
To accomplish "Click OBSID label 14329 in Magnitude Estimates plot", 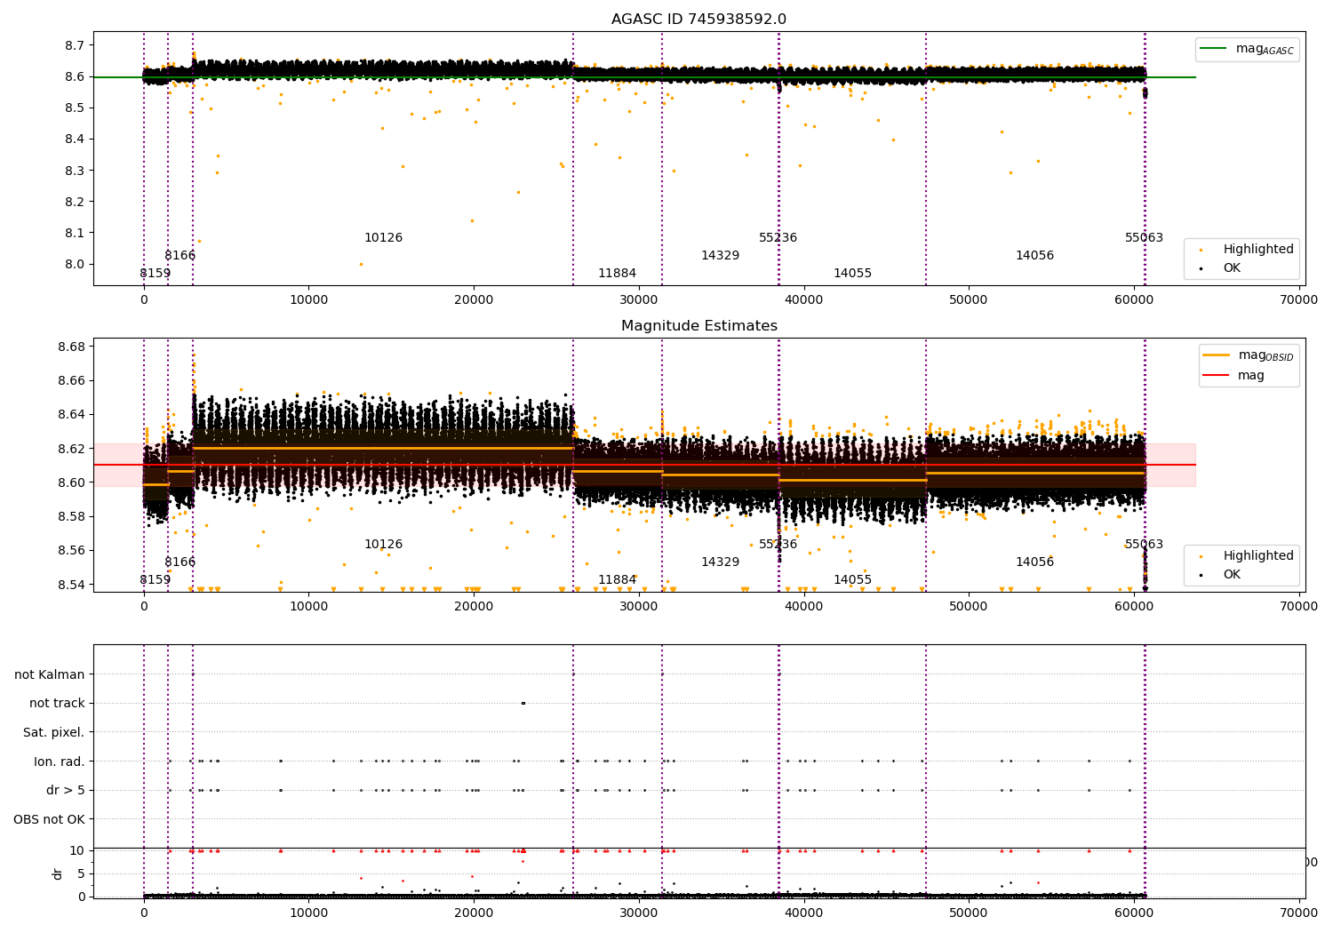I will [720, 562].
